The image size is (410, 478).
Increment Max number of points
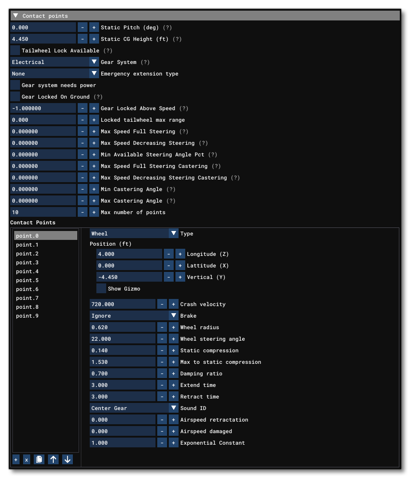[94, 212]
